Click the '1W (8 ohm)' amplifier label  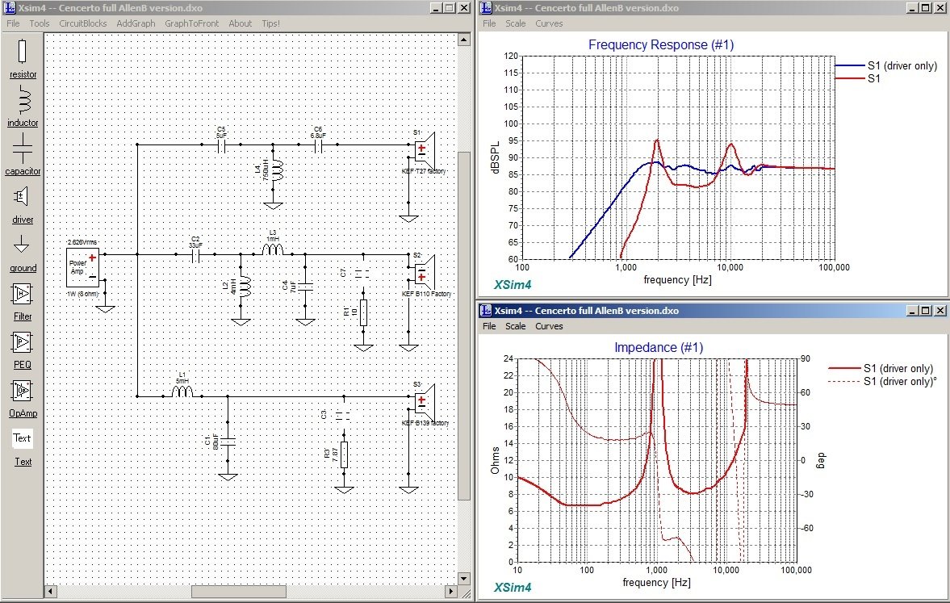coord(82,294)
